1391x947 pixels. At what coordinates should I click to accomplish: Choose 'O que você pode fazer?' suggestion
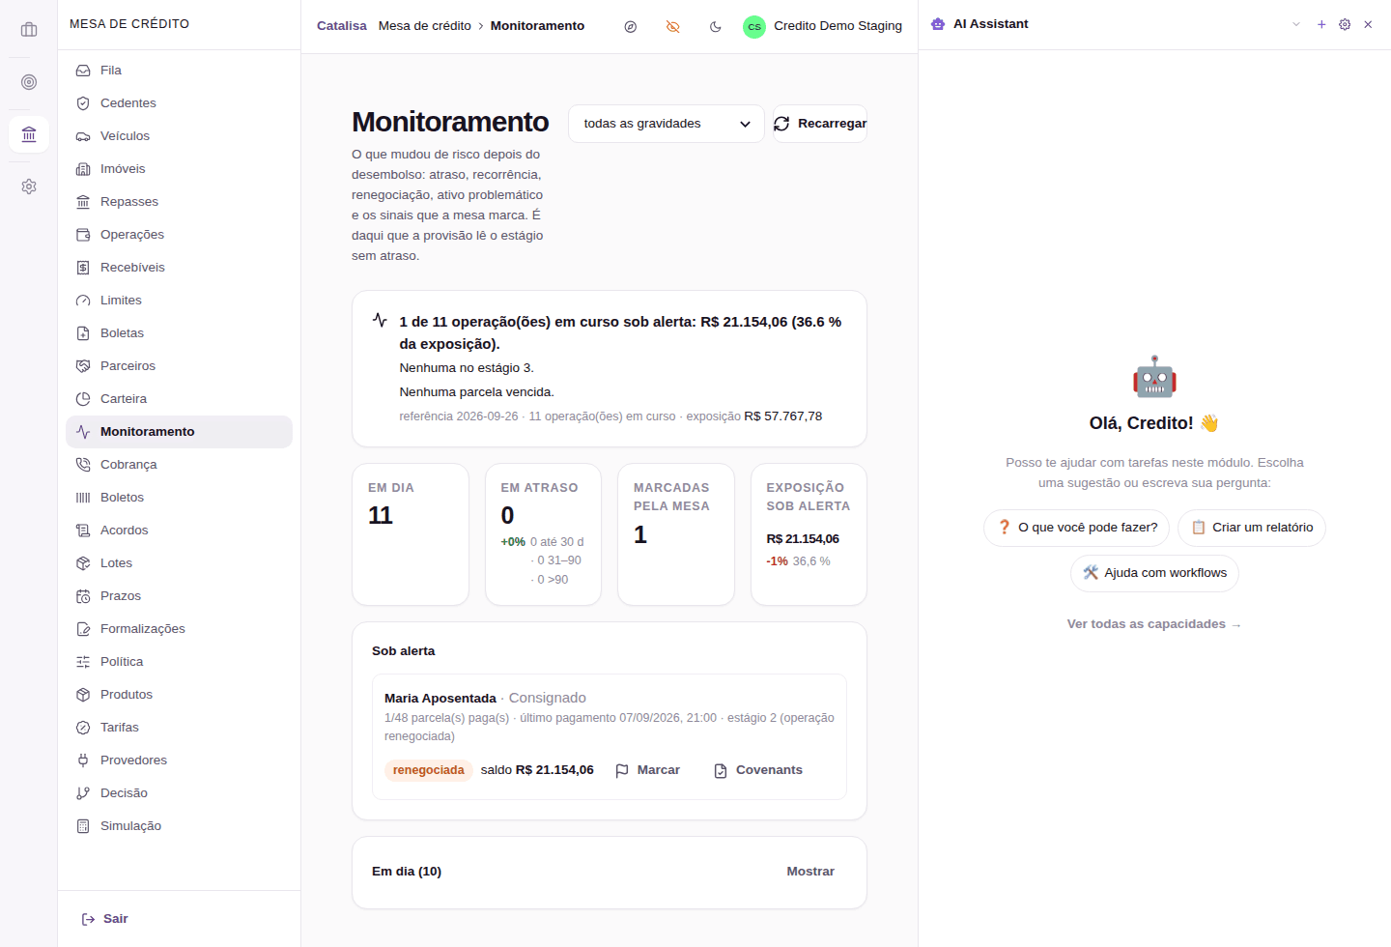[1076, 528]
